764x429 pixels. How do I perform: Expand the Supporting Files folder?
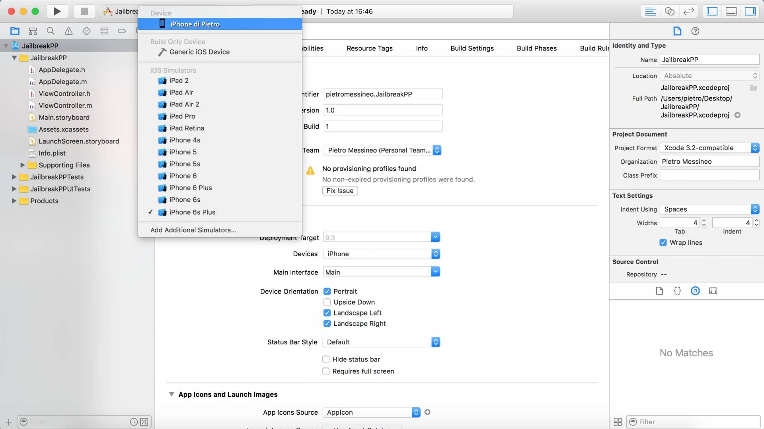coord(23,165)
